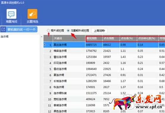
Task: Click the 要拓展的词 一行一个 button
Action: pyautogui.click(x=19, y=30)
